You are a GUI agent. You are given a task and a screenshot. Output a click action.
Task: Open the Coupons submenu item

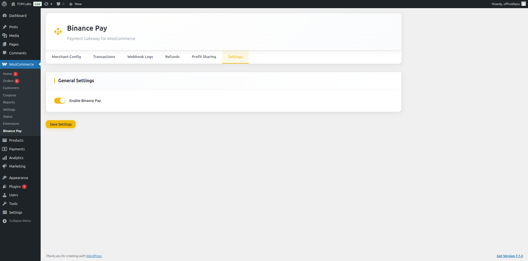[10, 95]
